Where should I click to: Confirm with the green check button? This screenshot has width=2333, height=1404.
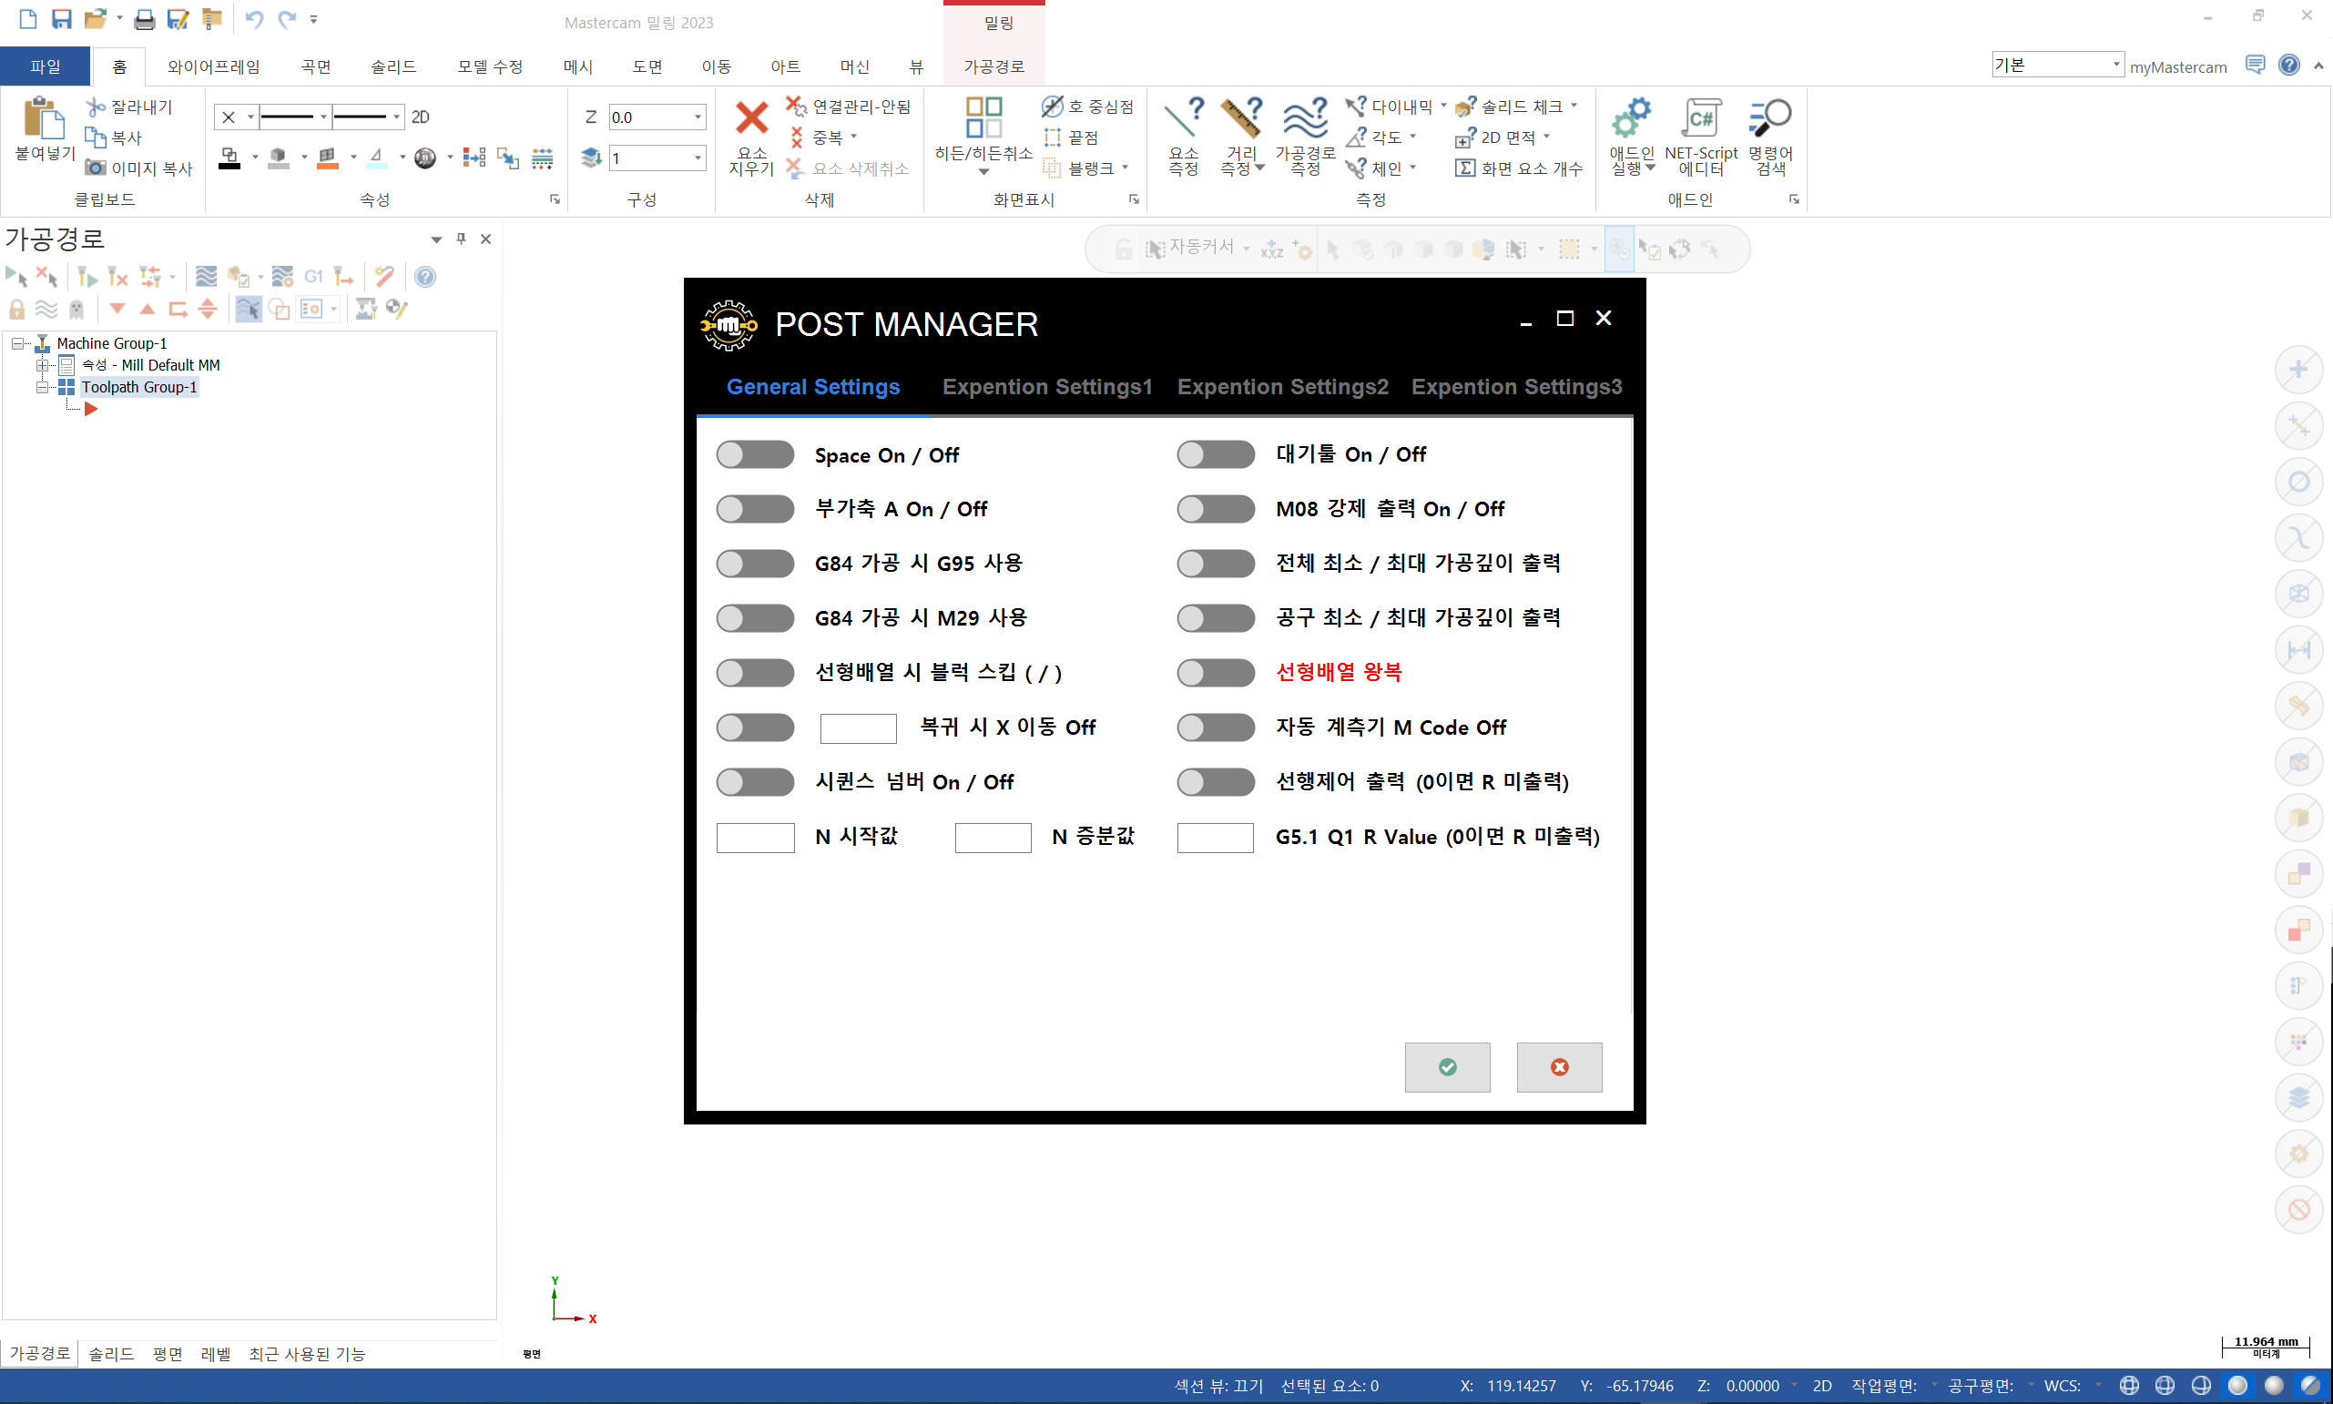tap(1447, 1067)
